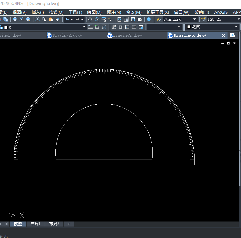
Task: Click the Print icon
Action: point(15,19)
